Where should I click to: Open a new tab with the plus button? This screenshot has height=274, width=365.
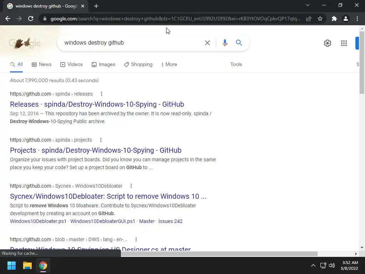(x=96, y=6)
